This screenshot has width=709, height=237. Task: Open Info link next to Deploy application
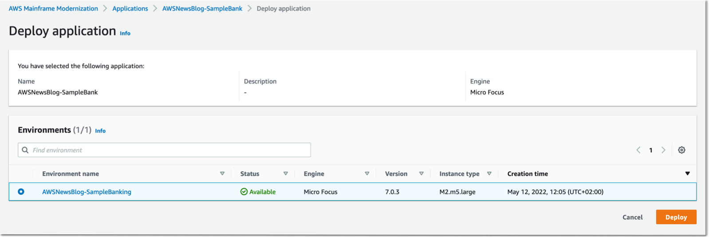(125, 33)
